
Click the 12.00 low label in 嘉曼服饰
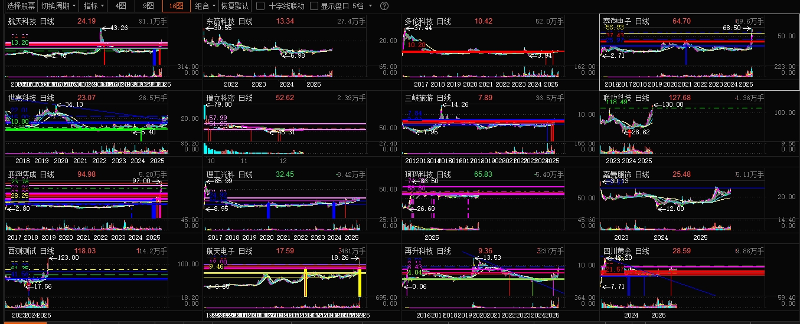pos(675,209)
